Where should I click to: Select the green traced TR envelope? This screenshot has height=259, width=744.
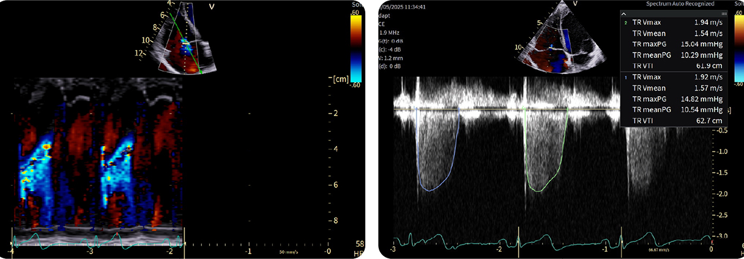pos(546,150)
